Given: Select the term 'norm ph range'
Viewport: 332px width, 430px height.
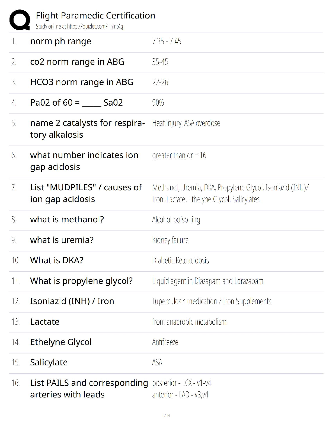Looking at the screenshot, I should tap(60, 41).
